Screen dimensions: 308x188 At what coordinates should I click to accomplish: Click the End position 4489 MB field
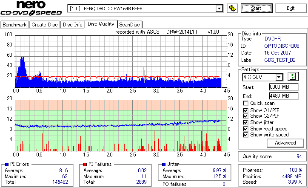click(283, 96)
